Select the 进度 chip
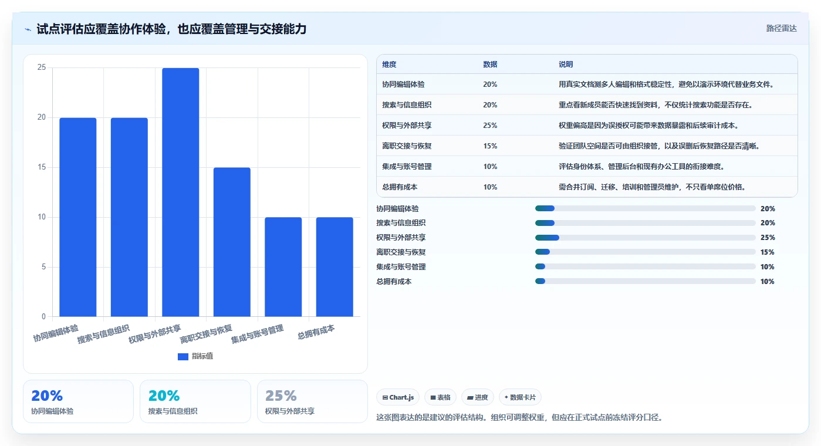821x446 pixels. (478, 397)
